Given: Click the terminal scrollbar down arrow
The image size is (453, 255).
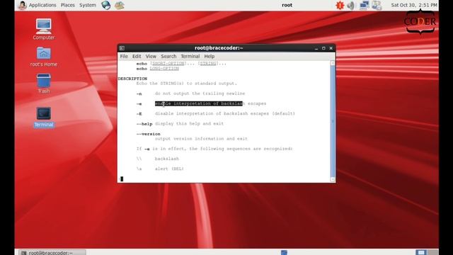Looking at the screenshot, I should [x=333, y=179].
